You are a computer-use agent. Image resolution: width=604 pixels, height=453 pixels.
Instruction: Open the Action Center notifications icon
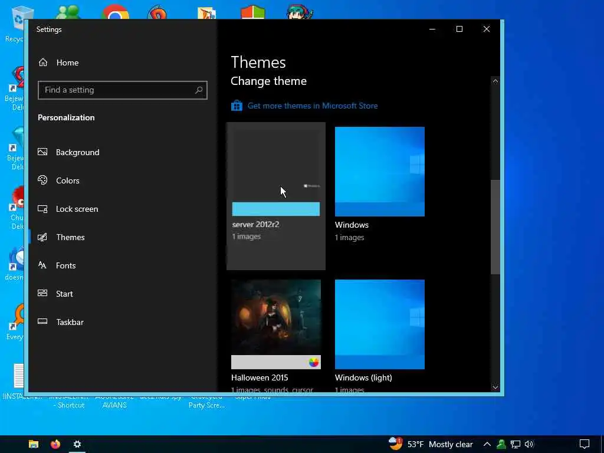click(x=585, y=444)
